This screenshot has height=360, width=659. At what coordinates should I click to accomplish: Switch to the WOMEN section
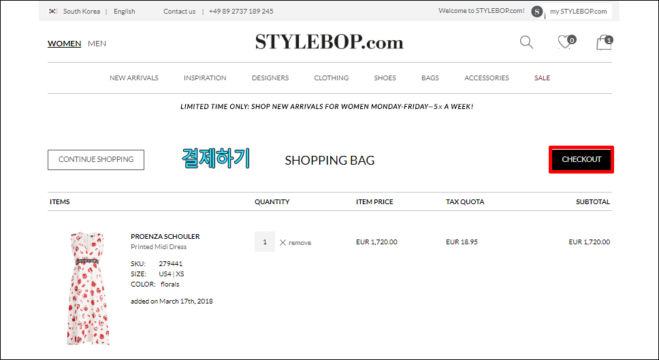click(64, 44)
